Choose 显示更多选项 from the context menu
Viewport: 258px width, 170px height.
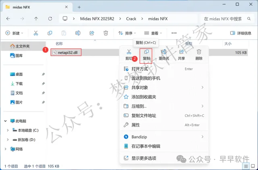tap(164, 158)
